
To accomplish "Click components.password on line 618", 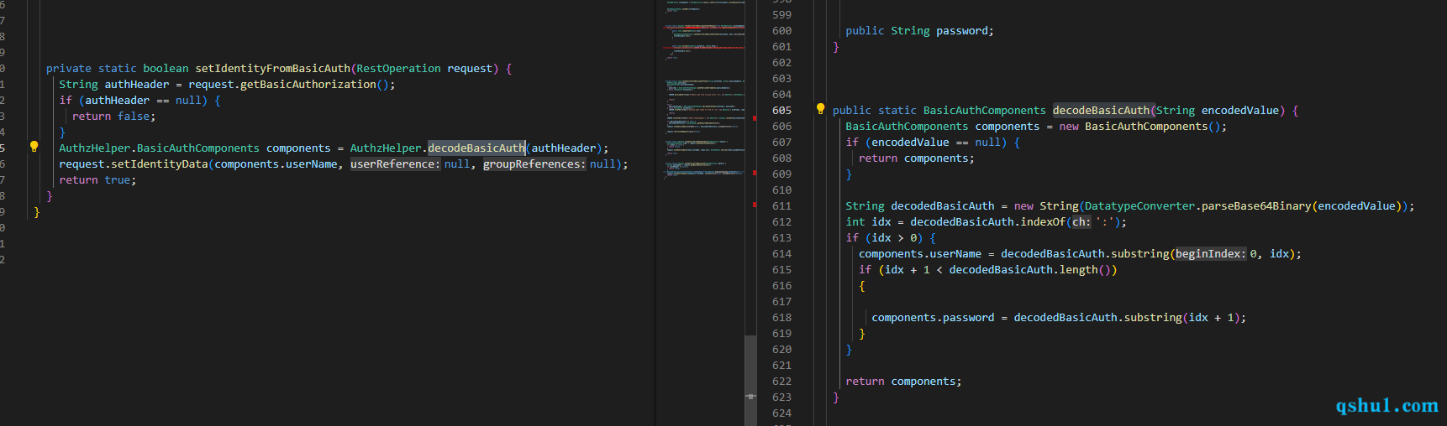I will [933, 318].
